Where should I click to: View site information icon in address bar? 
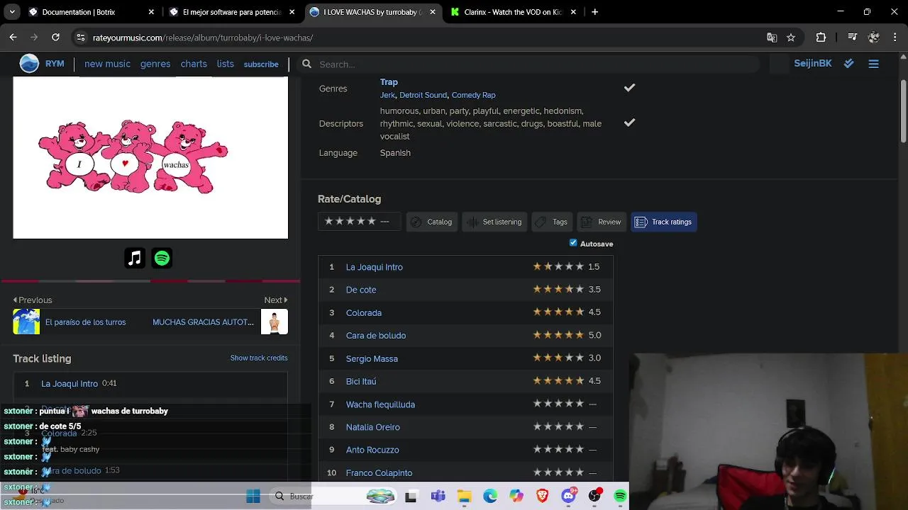pyautogui.click(x=81, y=37)
